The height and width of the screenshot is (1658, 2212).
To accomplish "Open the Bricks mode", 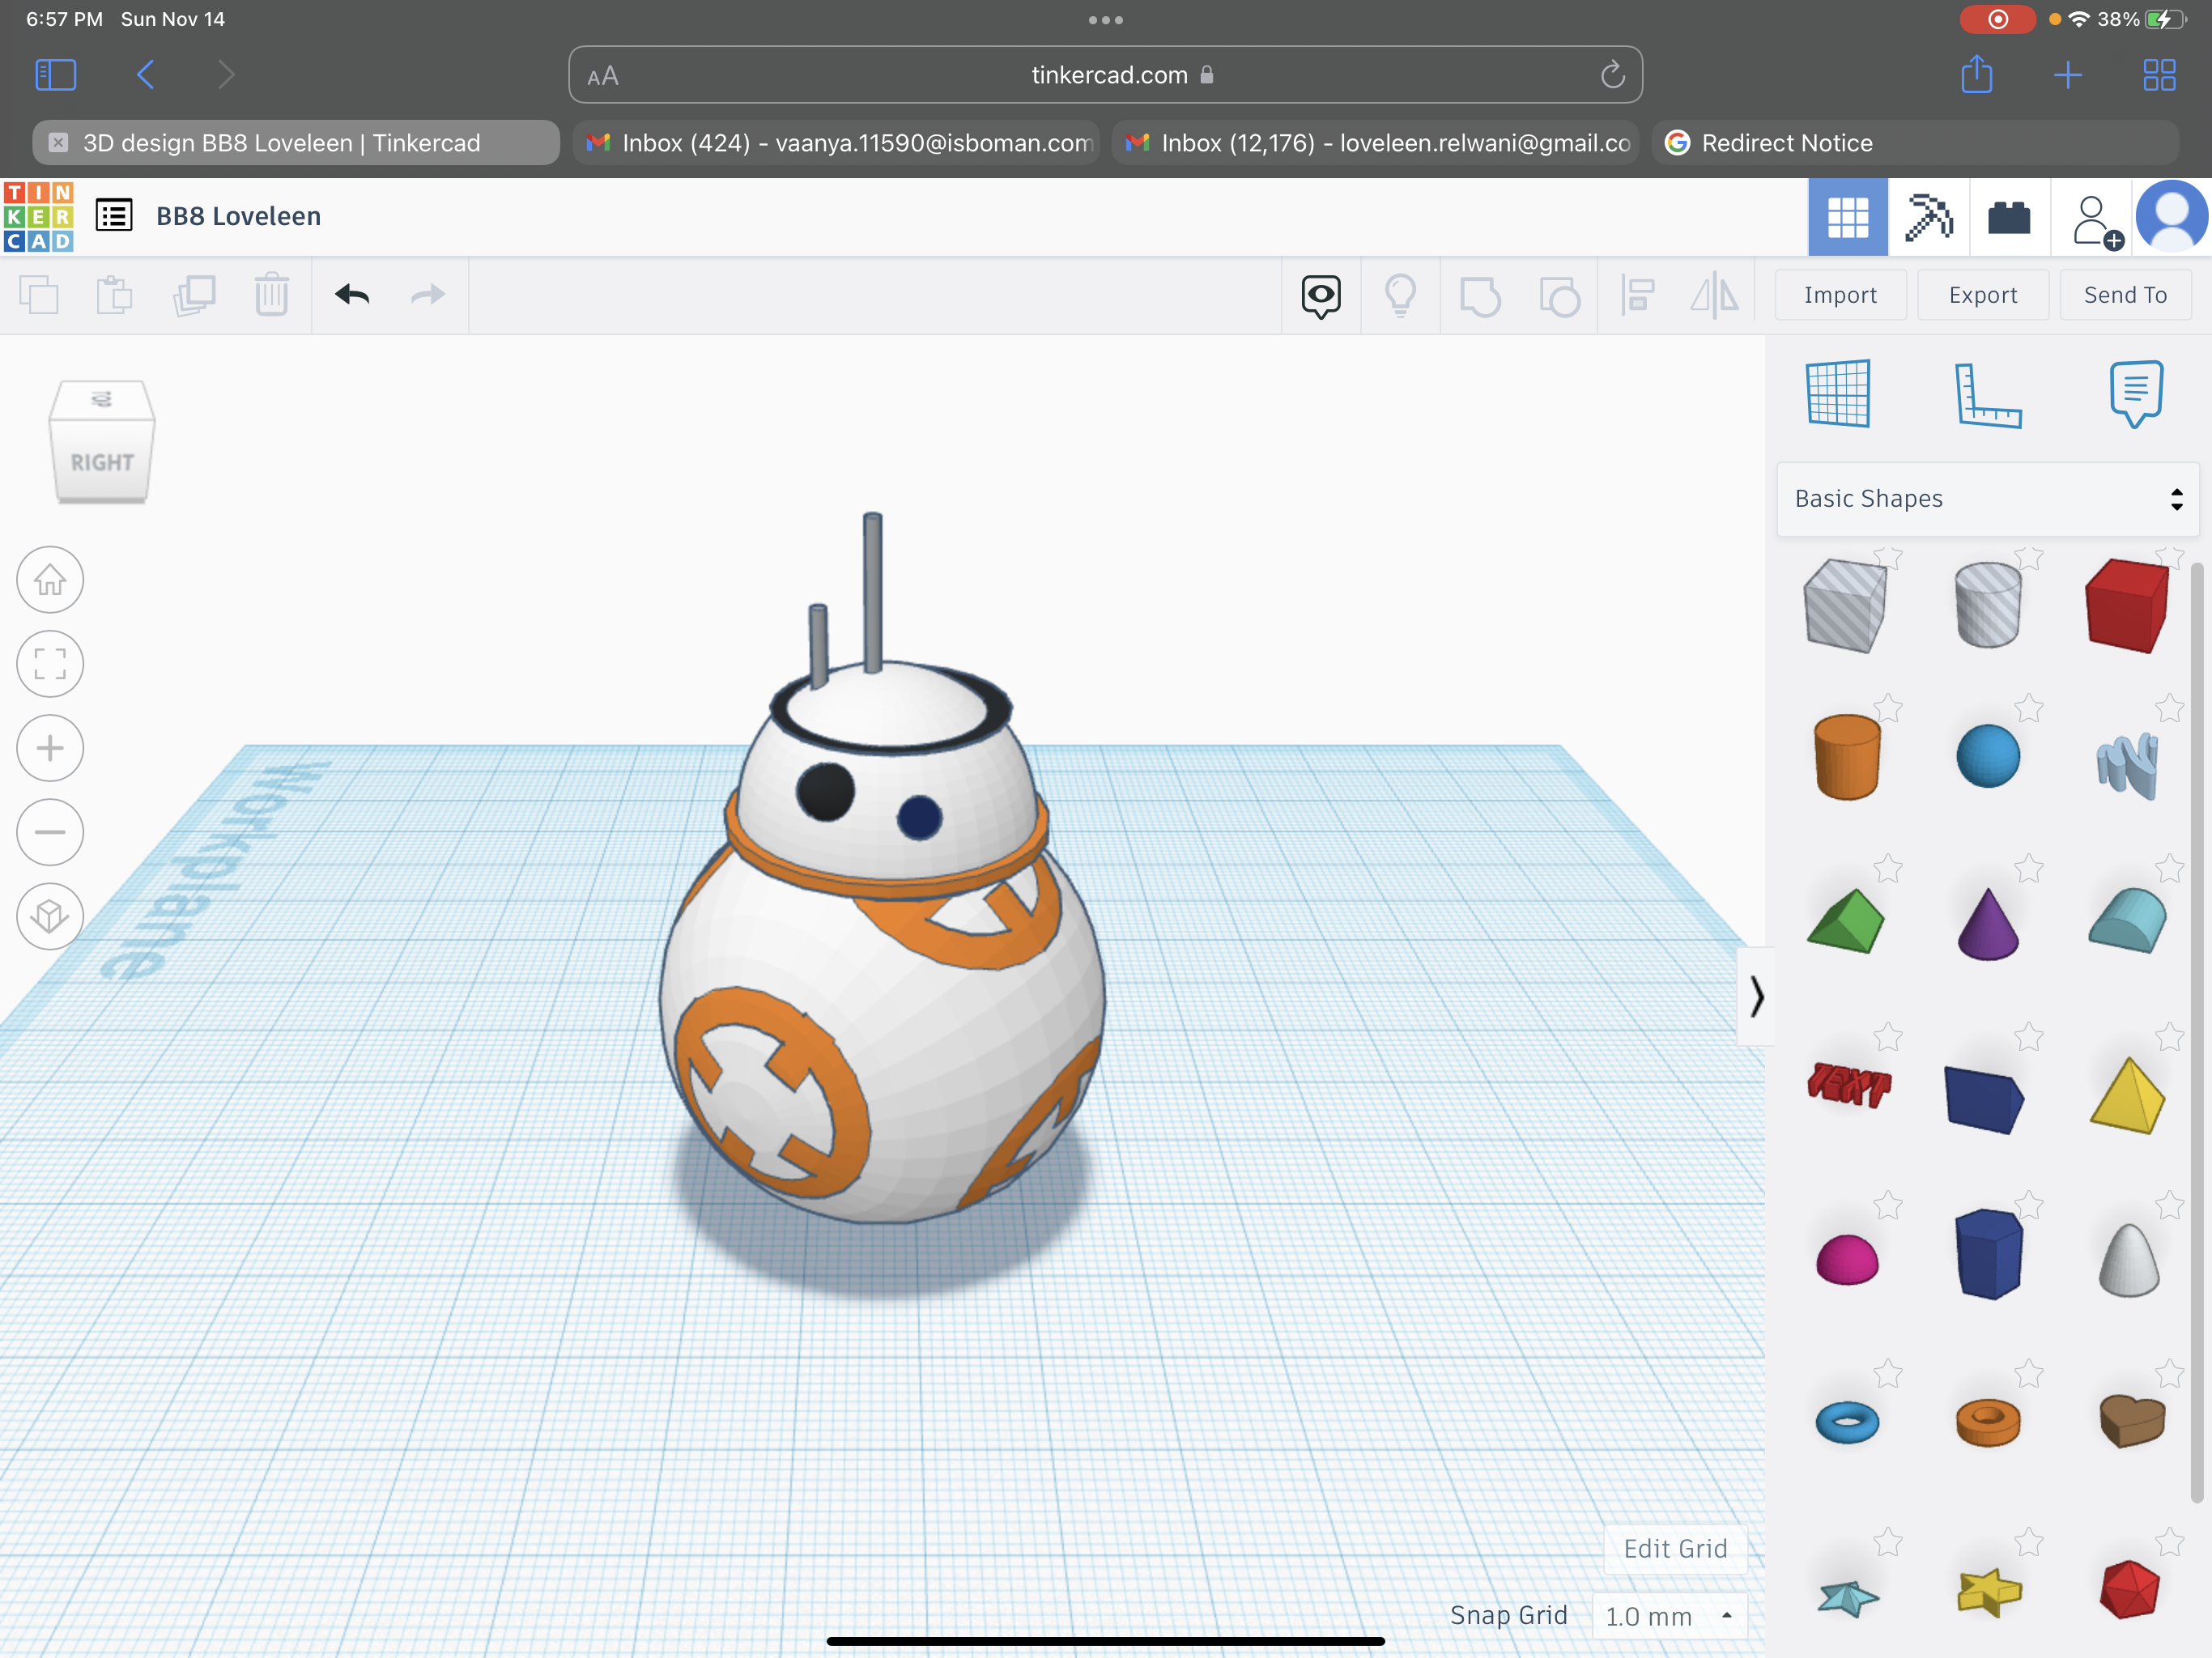I will (x=2009, y=217).
